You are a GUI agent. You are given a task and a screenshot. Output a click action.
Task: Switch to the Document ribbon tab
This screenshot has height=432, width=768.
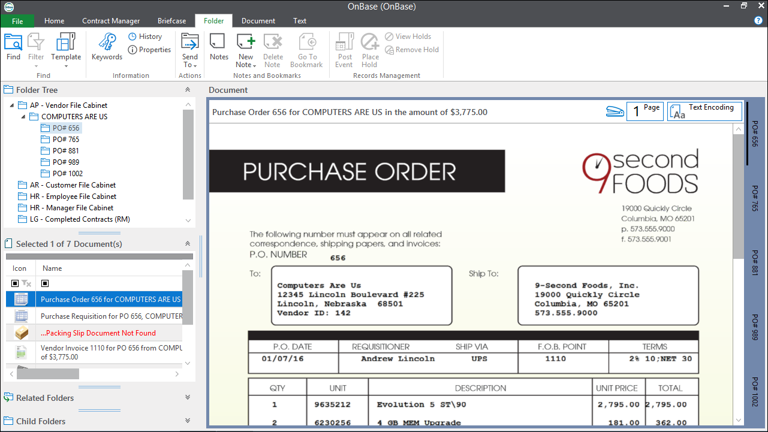(258, 21)
